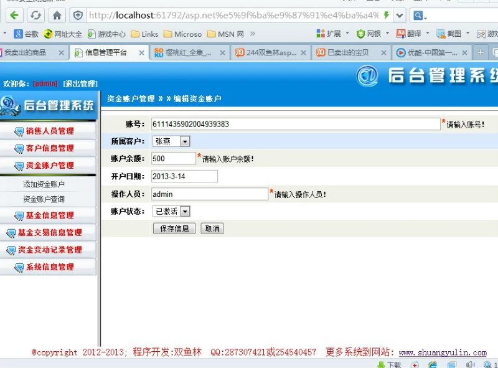The image size is (498, 368).
Task: Open the 网银 online banking menu
Action: pyautogui.click(x=372, y=34)
